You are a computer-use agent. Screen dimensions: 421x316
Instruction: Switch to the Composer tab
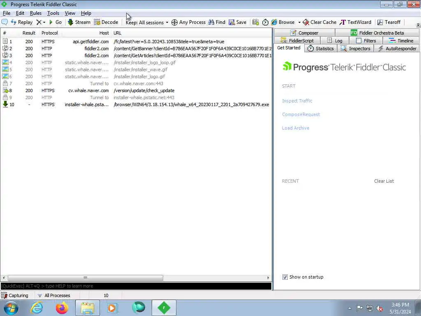304,33
